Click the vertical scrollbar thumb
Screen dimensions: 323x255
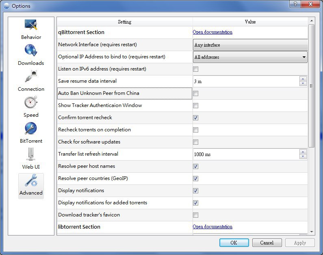click(x=312, y=86)
